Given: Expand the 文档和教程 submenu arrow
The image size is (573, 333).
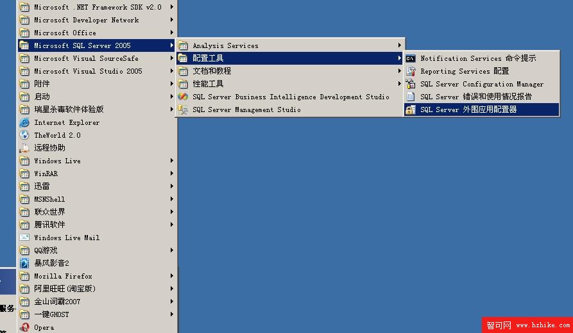Looking at the screenshot, I should coord(399,71).
